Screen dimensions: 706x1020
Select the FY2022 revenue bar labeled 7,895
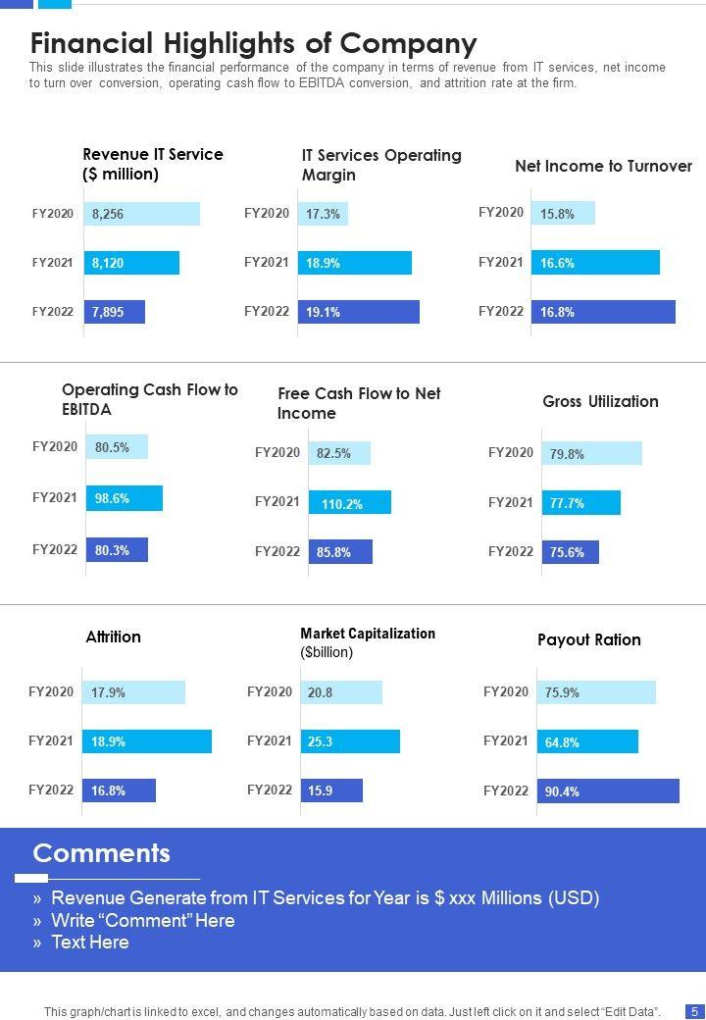(114, 312)
